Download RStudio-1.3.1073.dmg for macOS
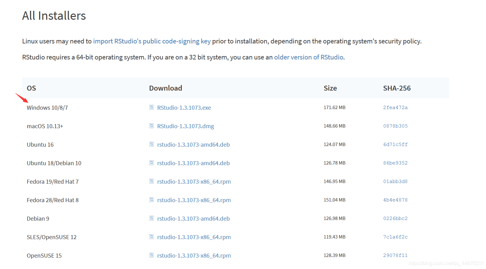 186,126
